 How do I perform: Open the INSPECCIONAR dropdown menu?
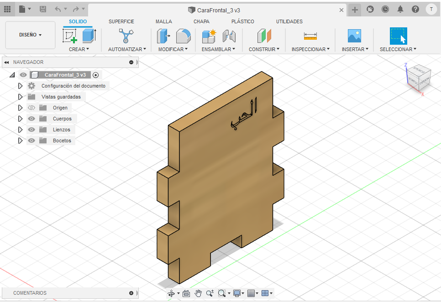(x=310, y=49)
